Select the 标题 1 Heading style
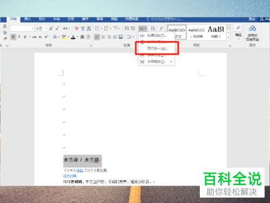 (216, 32)
